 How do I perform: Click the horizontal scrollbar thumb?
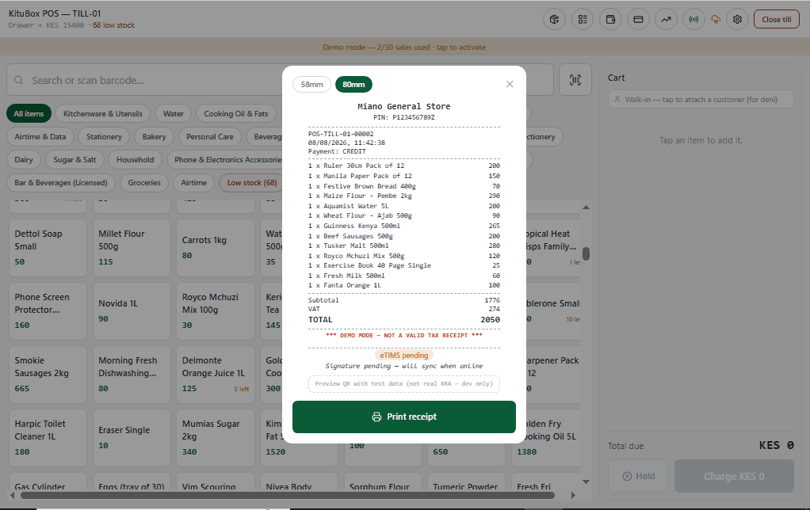[288, 495]
